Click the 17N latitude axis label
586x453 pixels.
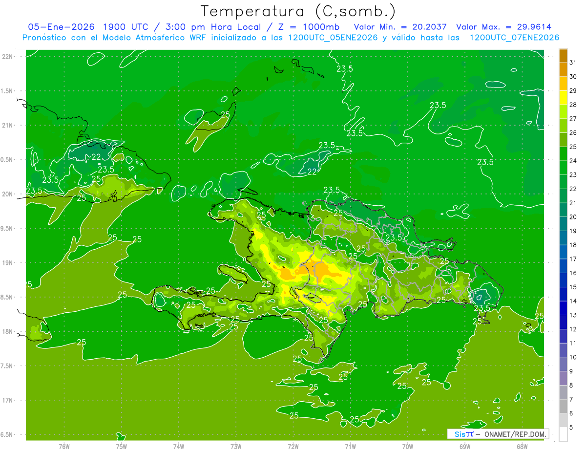(7, 400)
